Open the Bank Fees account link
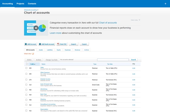 [43, 94]
